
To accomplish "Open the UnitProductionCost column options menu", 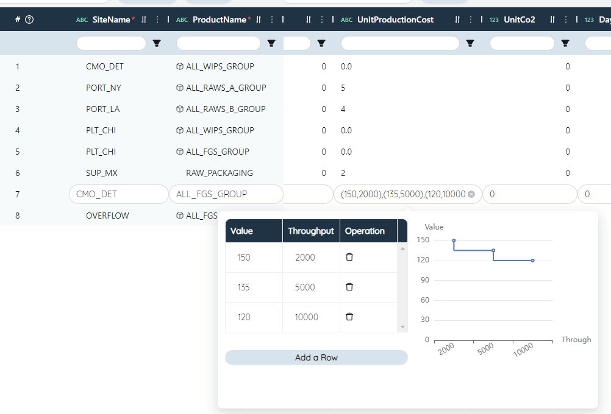I will point(471,19).
